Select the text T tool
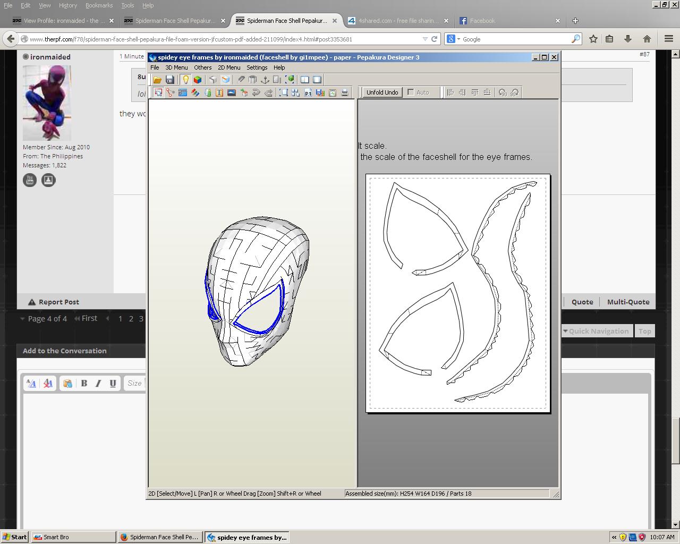680x544 pixels. tap(219, 92)
